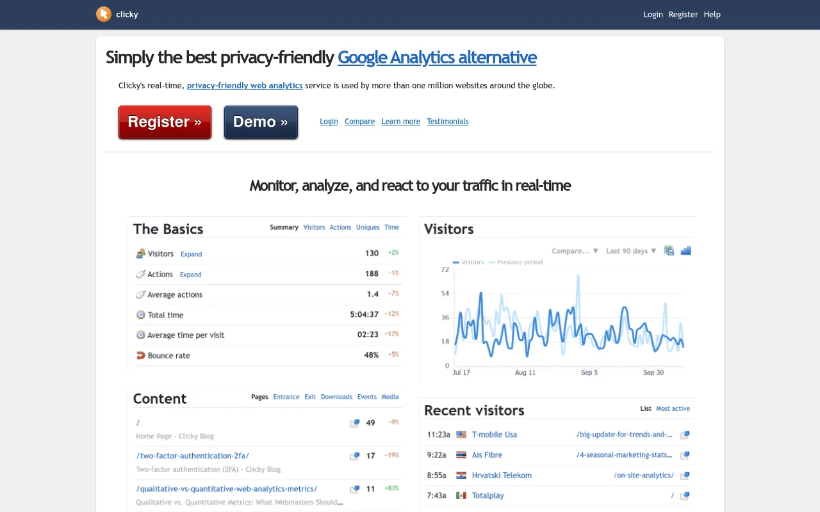Click the Compare link beside the Demo button
Image resolution: width=820 pixels, height=512 pixels.
[x=359, y=122]
